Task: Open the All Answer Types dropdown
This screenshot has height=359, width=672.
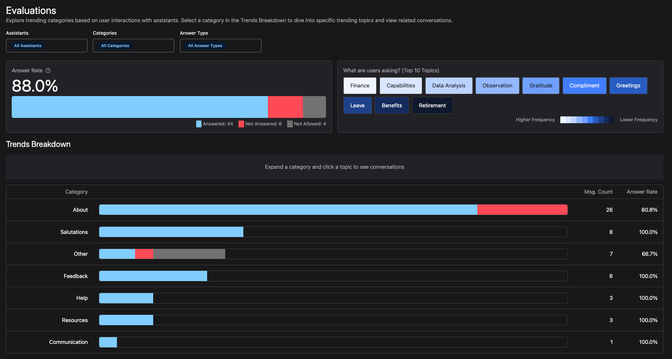Action: pos(220,46)
